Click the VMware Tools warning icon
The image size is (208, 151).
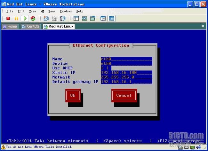[x=3, y=147]
